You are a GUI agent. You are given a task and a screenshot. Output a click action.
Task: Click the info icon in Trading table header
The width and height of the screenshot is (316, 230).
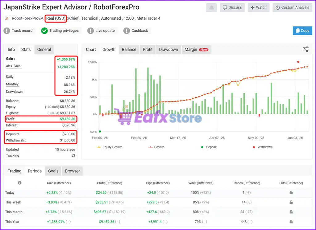19,183
